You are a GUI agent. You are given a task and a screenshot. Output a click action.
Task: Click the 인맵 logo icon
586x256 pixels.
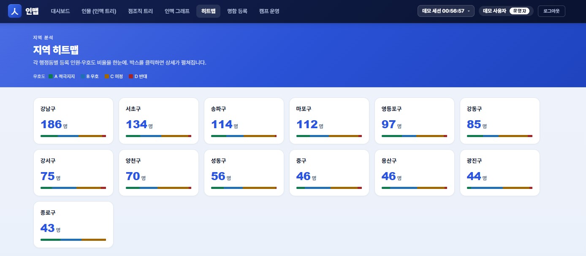[15, 11]
